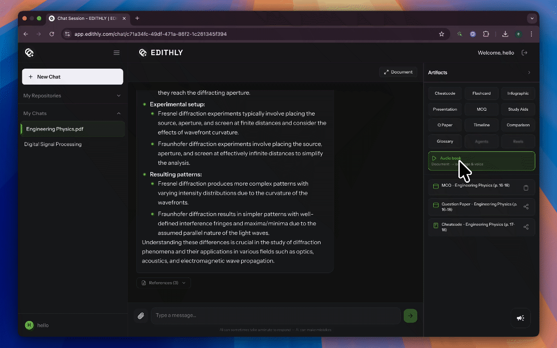Open Chrome three-dot menu
This screenshot has width=557, height=348.
[531, 34]
